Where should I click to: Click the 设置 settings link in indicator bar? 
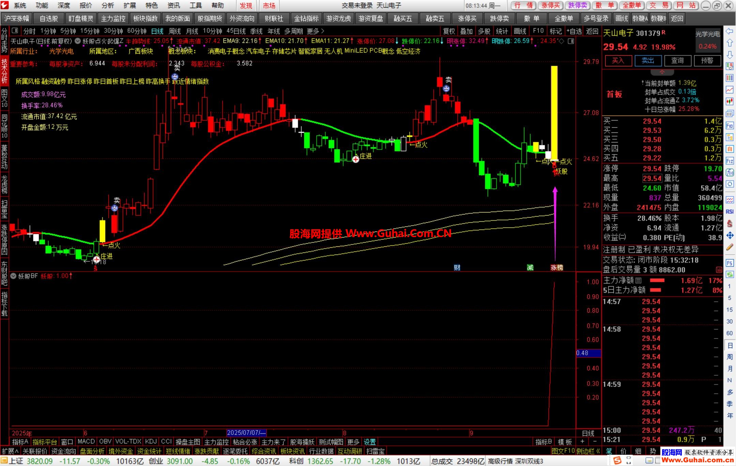click(x=370, y=442)
